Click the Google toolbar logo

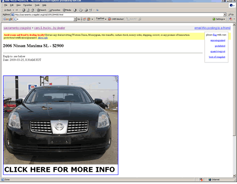8,19
